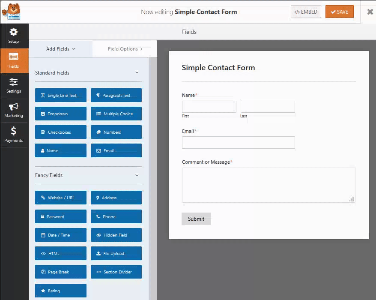Add an HTML field
The height and width of the screenshot is (300, 376).
[x=61, y=253]
